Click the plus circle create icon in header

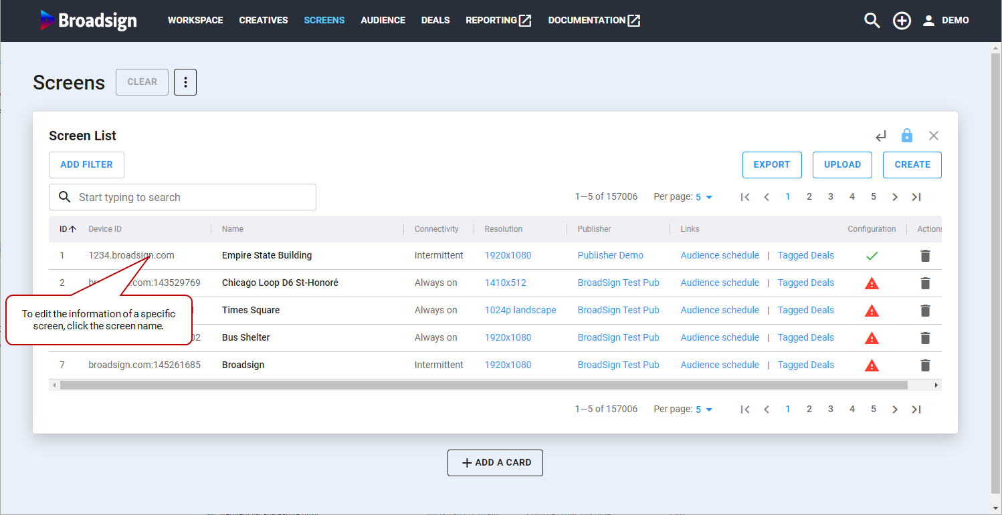(x=902, y=21)
